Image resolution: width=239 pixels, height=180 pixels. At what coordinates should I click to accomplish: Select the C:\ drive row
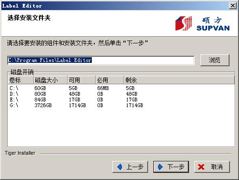tap(121, 88)
